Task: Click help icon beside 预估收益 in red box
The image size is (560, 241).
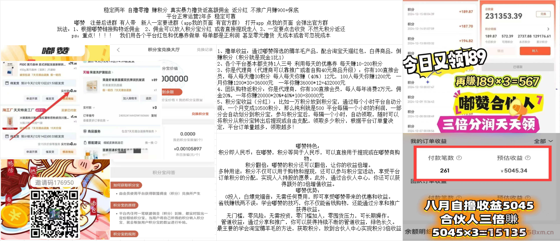Action: 528,158
